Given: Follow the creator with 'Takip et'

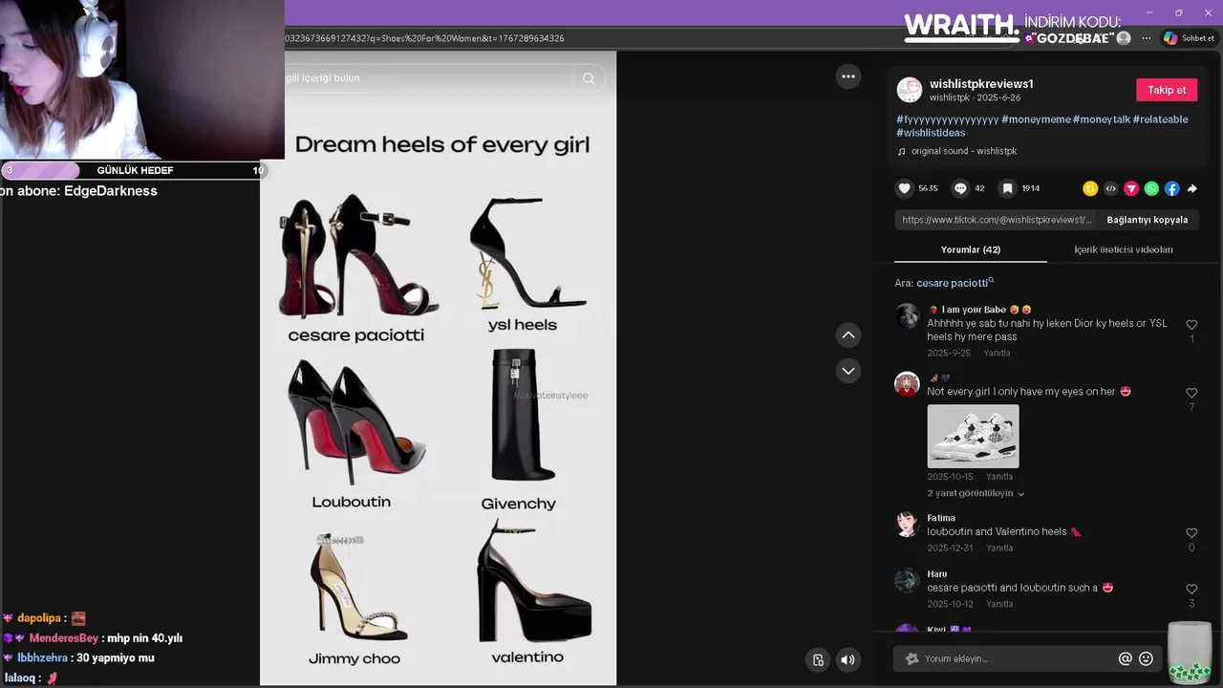Looking at the screenshot, I should point(1167,90).
